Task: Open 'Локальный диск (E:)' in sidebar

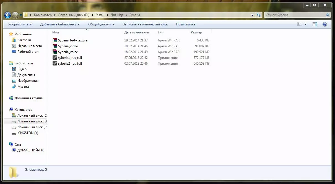Action: tap(29, 127)
